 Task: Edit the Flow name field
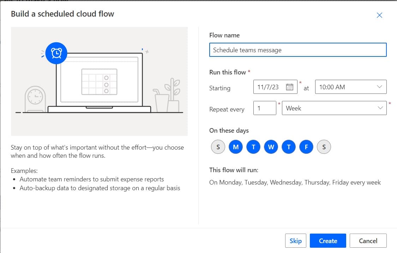click(298, 50)
